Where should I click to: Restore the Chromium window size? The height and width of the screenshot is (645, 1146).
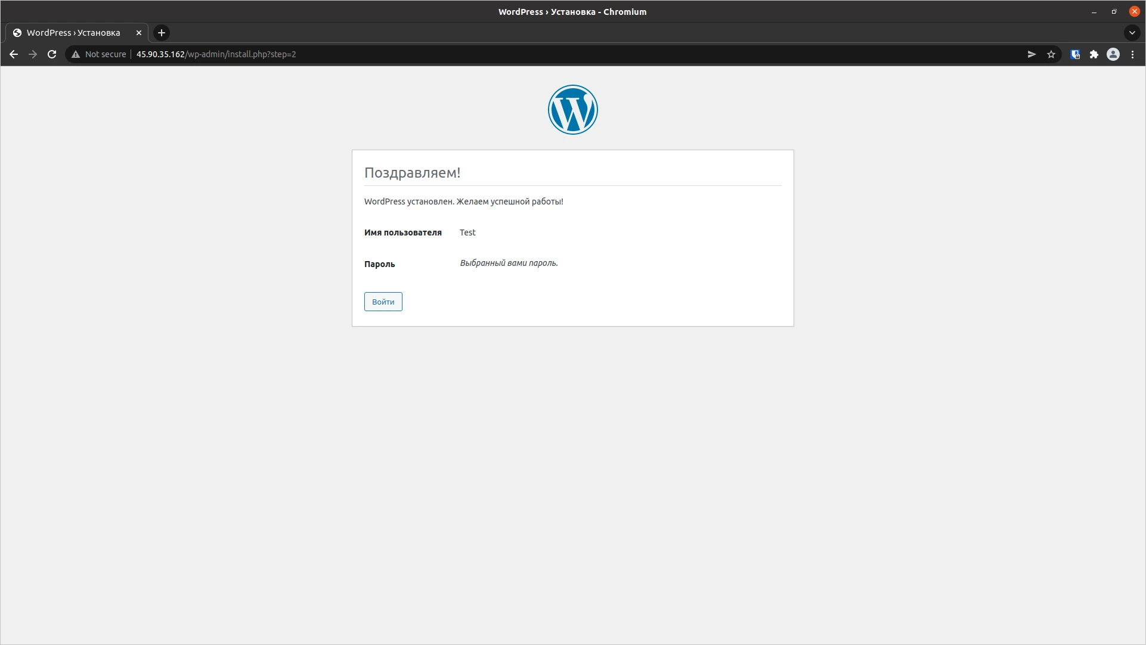tap(1114, 11)
